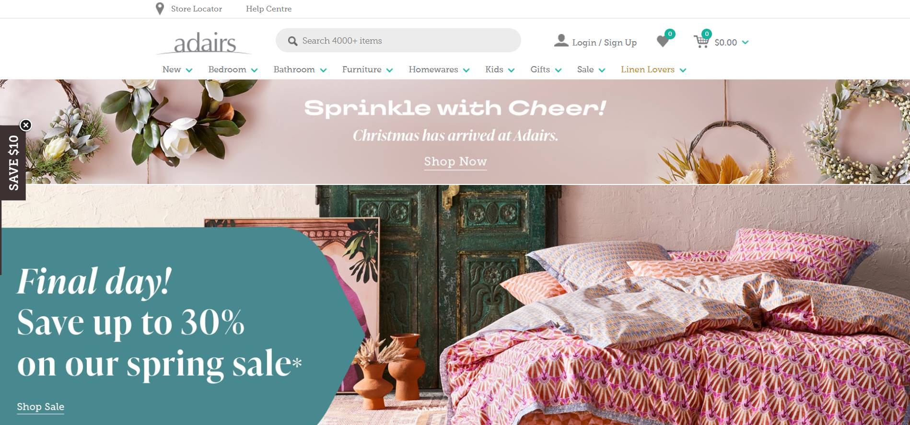Click the Store Locator pin icon
The height and width of the screenshot is (425, 910).
[x=160, y=9]
